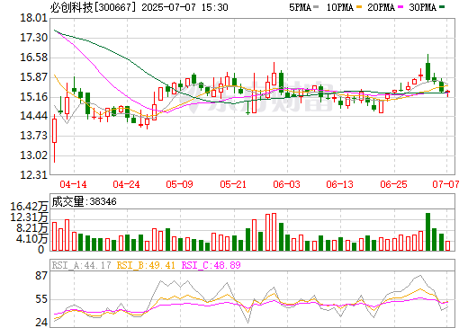This screenshot has height=328, width=468.
Task: Click the 24 RSI axis label
Action: 41,323
